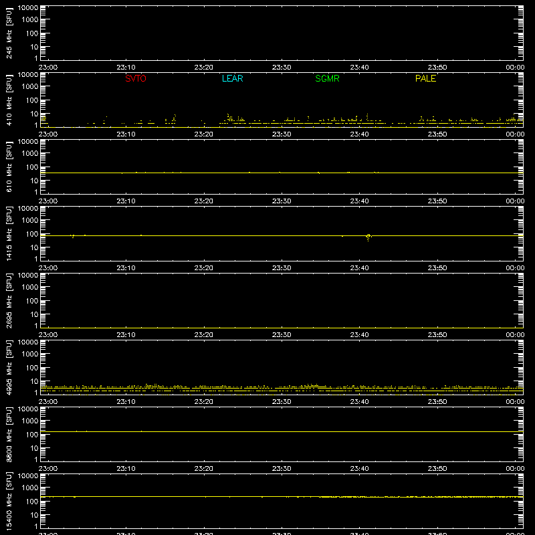This screenshot has height=535, width=535.
Task: Click 23:00 tick label under 8800 MHz plot
Action: [48, 469]
